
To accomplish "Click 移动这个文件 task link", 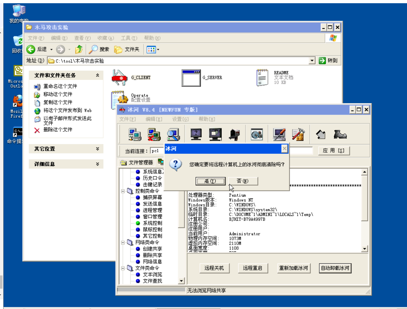I will coord(58,94).
